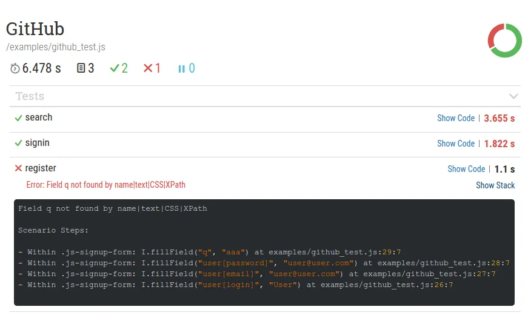528x324 pixels.
Task: Select the search test row title
Action: pos(39,117)
